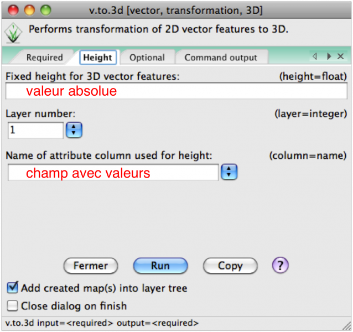Switch to the Required tab
This screenshot has height=332, width=353.
click(x=44, y=58)
